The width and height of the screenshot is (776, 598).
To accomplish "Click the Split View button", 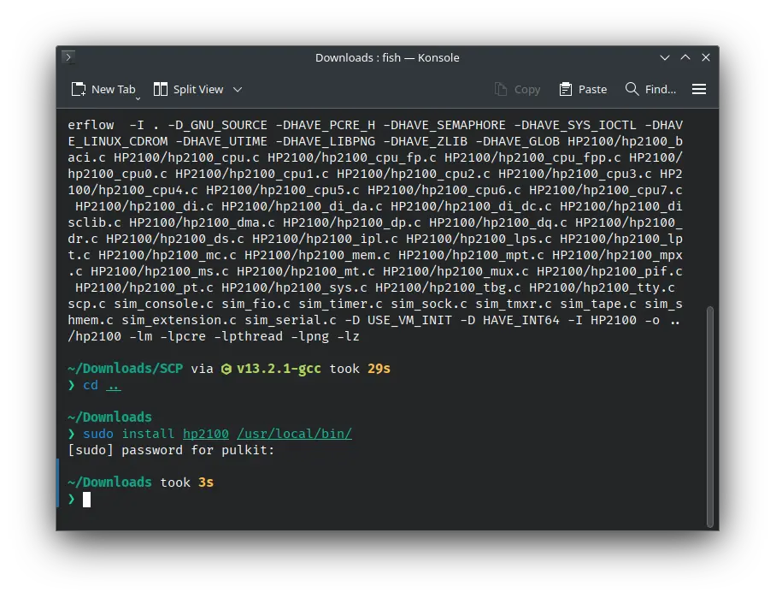I will click(188, 89).
